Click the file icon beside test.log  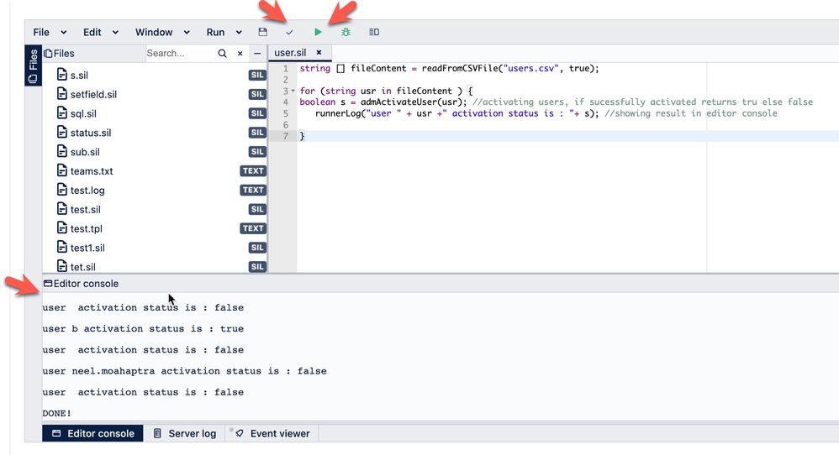[x=61, y=190]
